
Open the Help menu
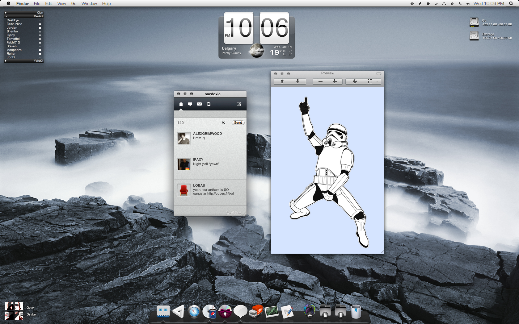[x=107, y=4]
